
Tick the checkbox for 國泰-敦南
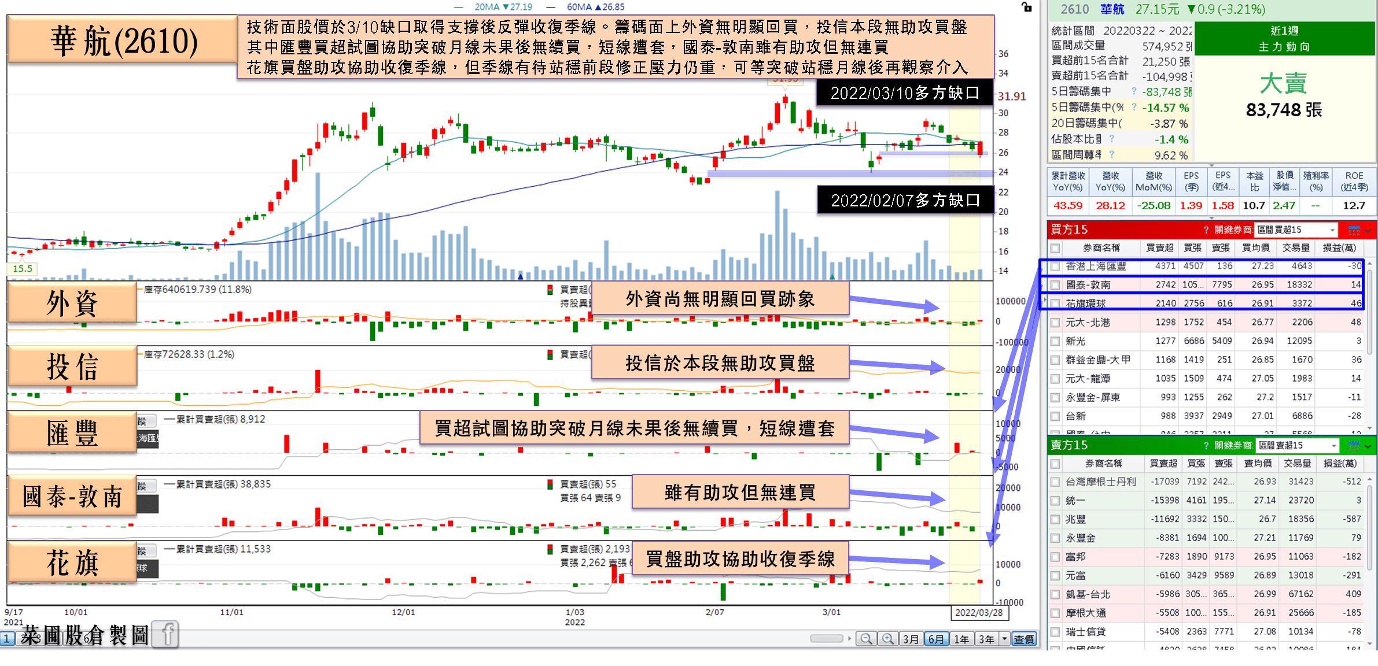[x=1056, y=284]
